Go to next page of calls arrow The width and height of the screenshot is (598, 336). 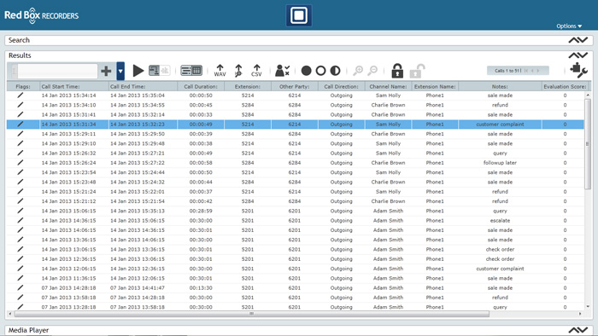coord(538,71)
